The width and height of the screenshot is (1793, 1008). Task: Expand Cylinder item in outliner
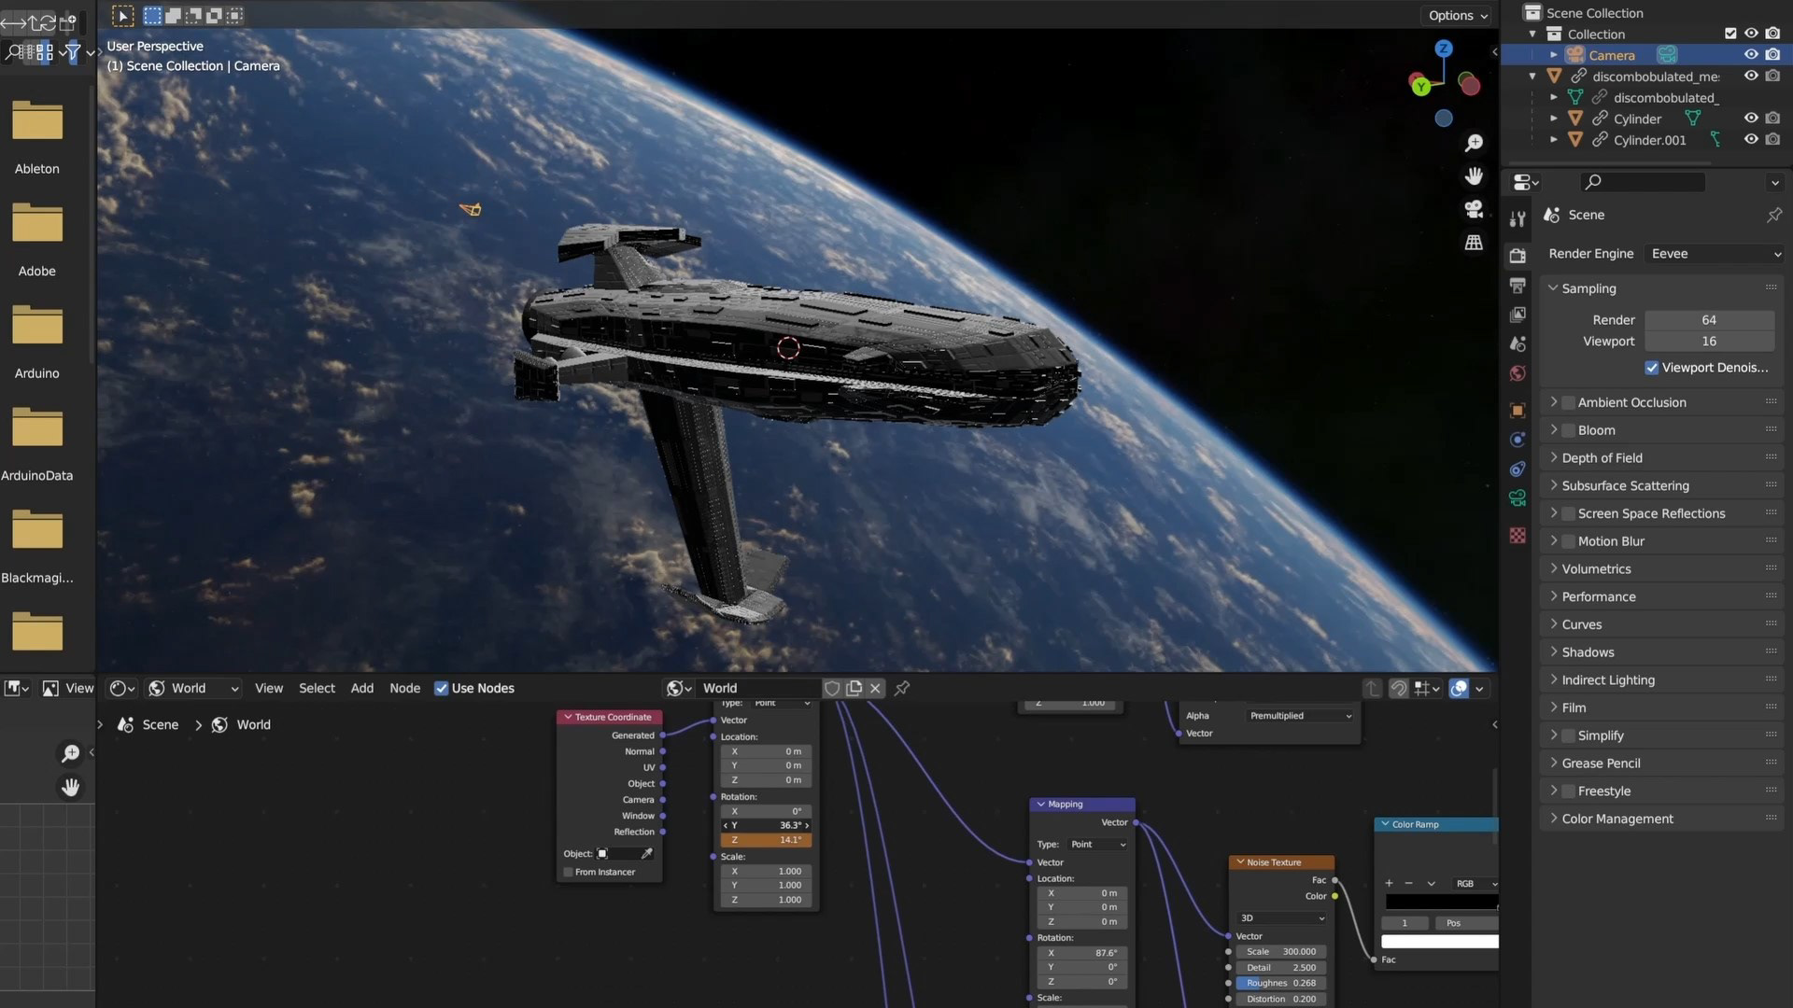pyautogui.click(x=1553, y=119)
